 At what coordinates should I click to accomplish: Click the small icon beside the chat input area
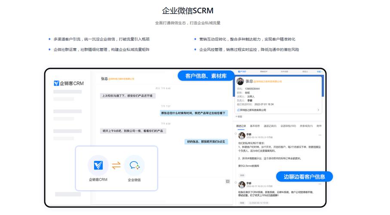tap(227, 181)
